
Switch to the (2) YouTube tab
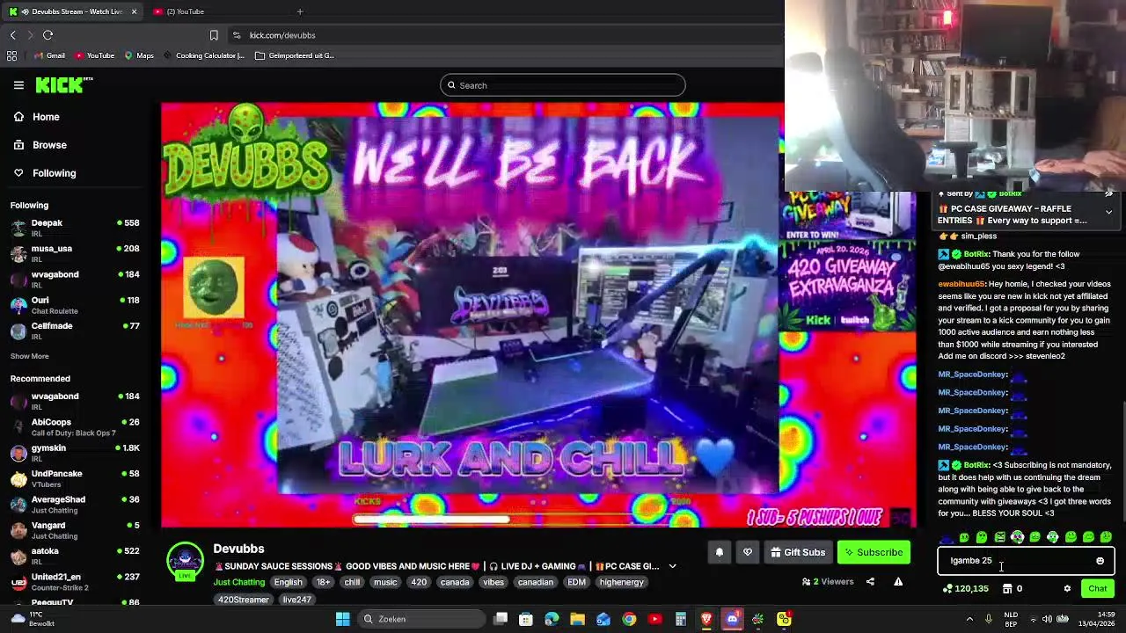click(x=185, y=11)
